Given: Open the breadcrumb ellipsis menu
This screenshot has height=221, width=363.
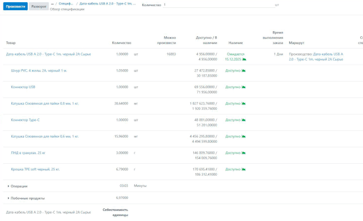Looking at the screenshot, I should (x=52, y=4).
